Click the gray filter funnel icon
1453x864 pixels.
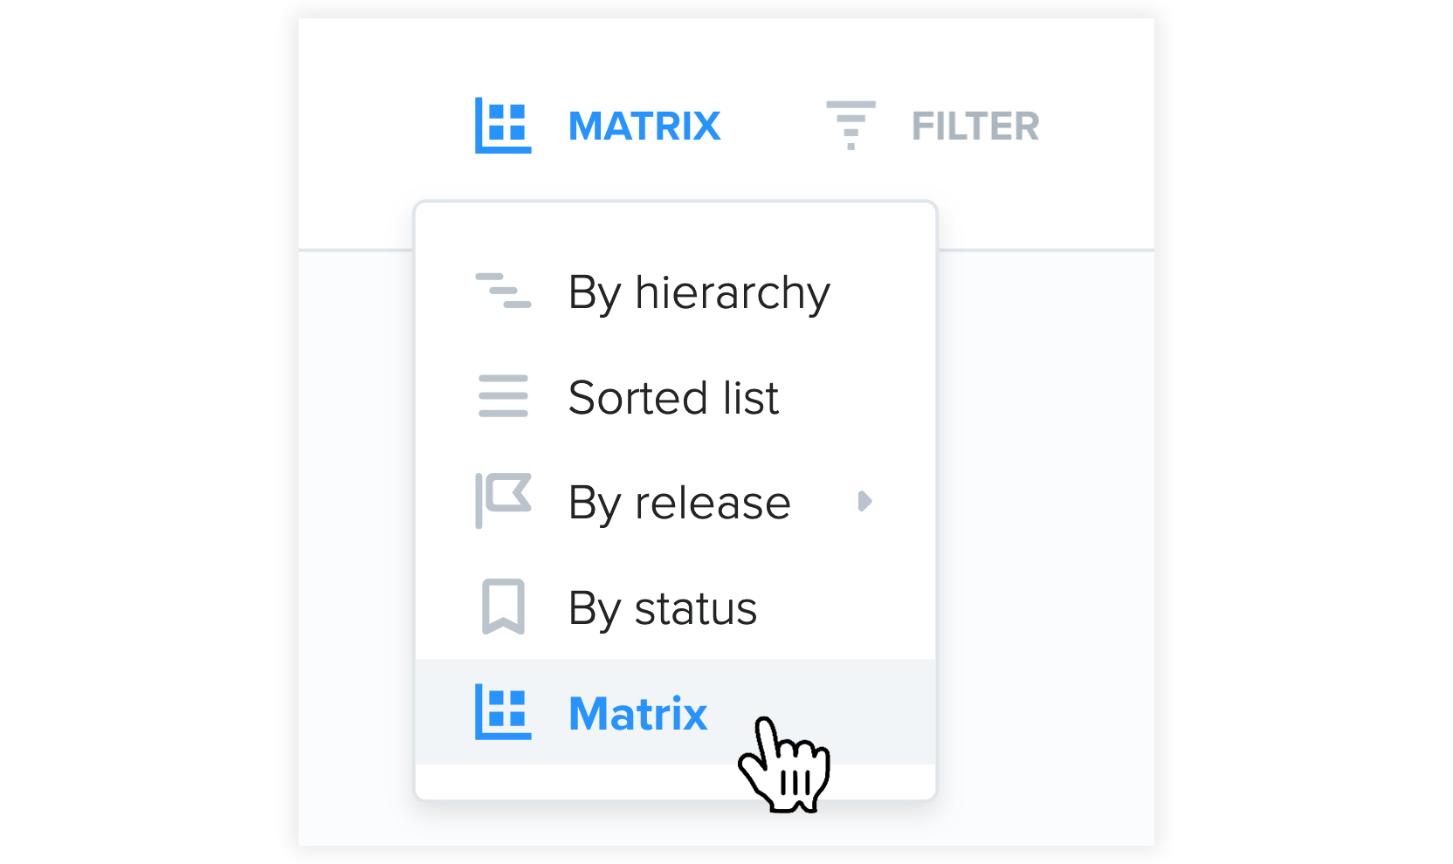[850, 126]
